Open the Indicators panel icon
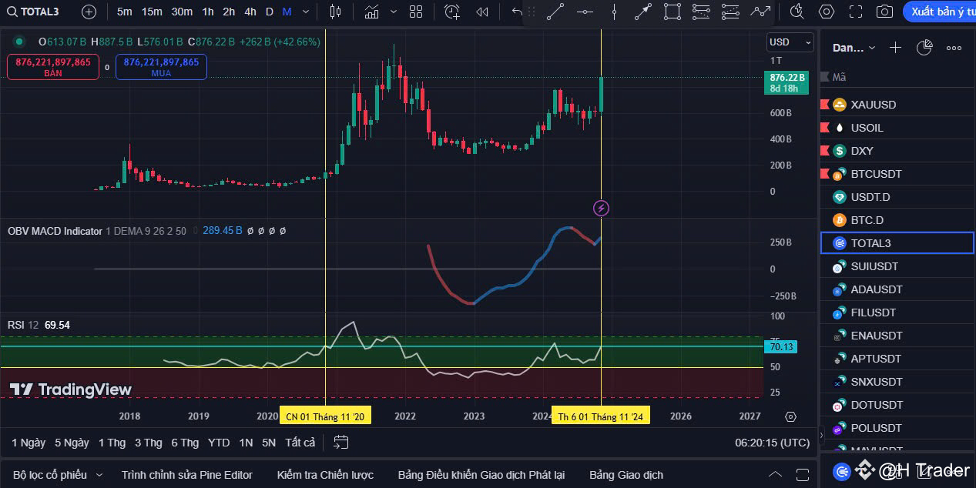The image size is (976, 488). click(372, 12)
